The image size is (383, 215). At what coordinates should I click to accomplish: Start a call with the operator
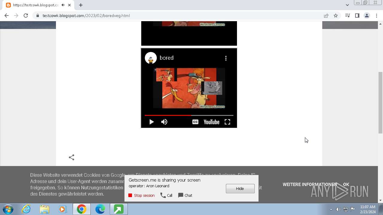pyautogui.click(x=166, y=195)
